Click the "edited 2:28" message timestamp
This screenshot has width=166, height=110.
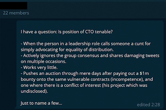(x=148, y=104)
